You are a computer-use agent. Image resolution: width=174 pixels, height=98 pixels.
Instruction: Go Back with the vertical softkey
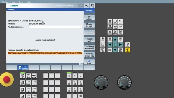[89, 62]
